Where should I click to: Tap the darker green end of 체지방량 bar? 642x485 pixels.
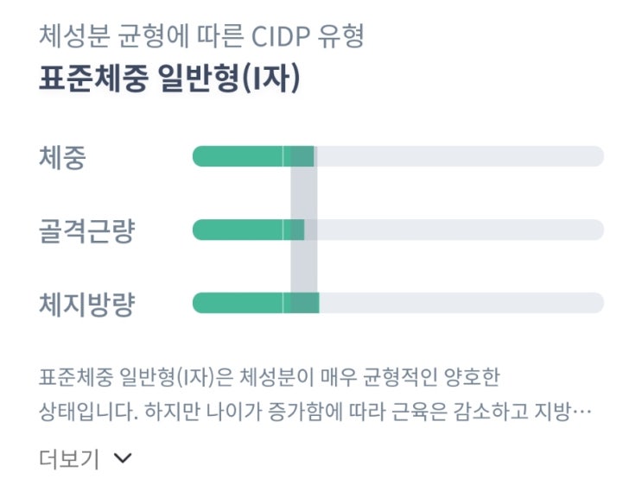tap(305, 303)
